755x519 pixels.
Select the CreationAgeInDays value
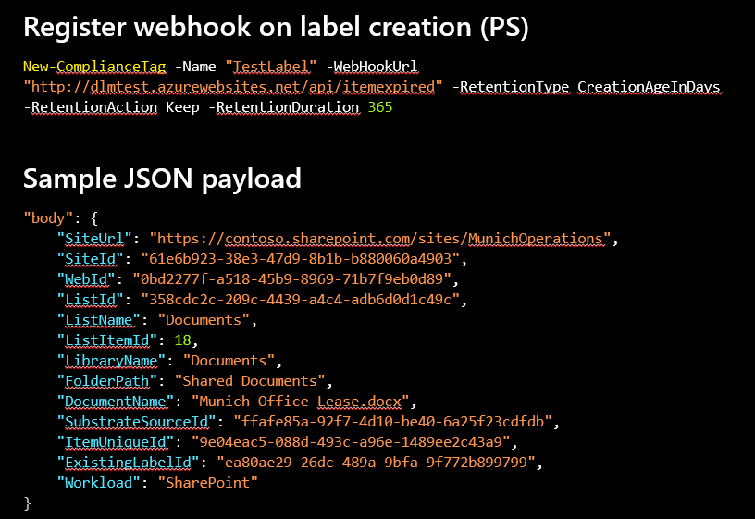pyautogui.click(x=650, y=87)
